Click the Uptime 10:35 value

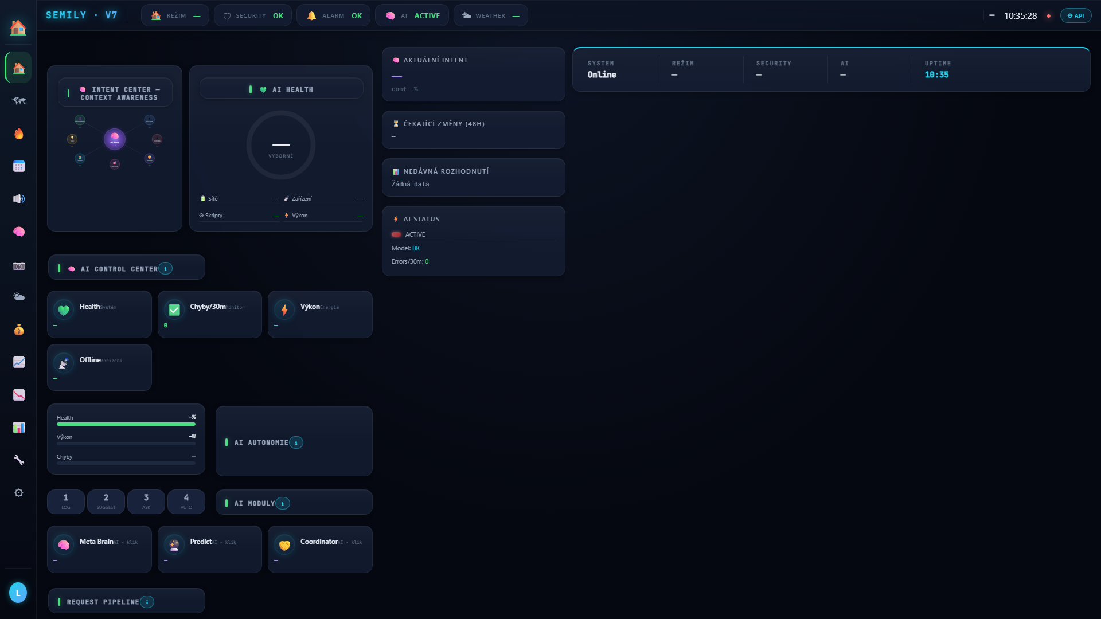coord(936,75)
